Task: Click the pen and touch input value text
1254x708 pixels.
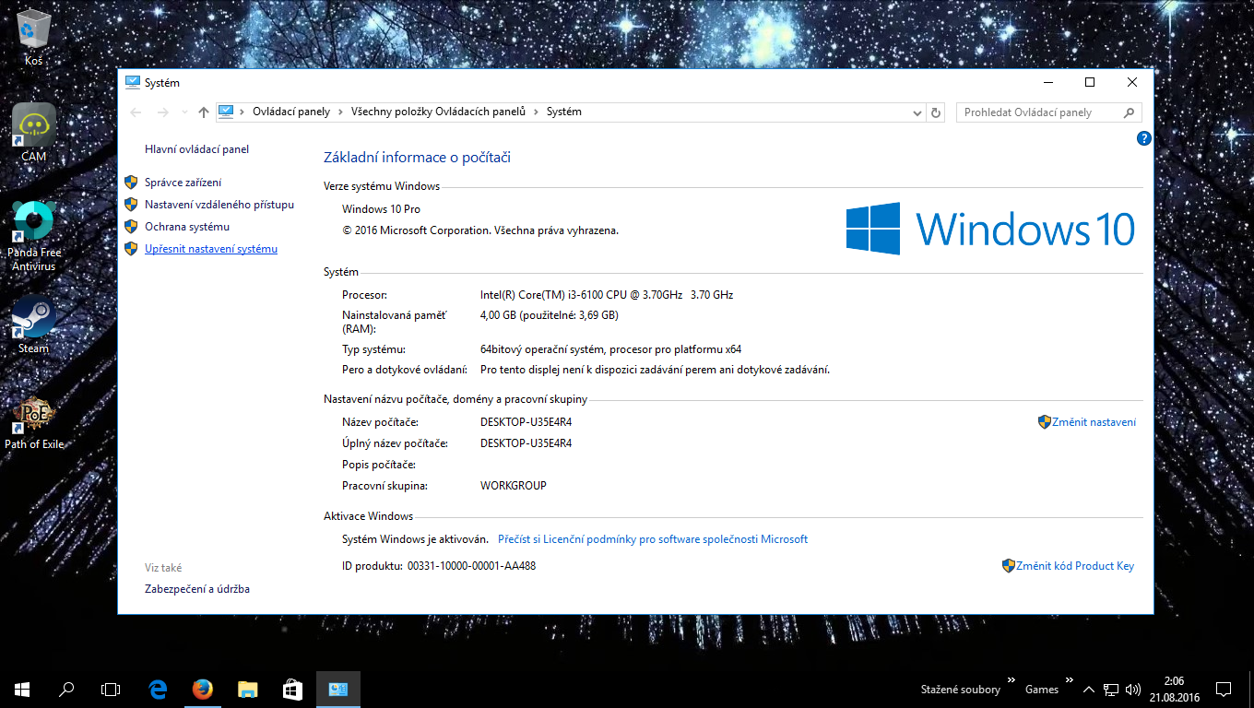Action: (655, 370)
